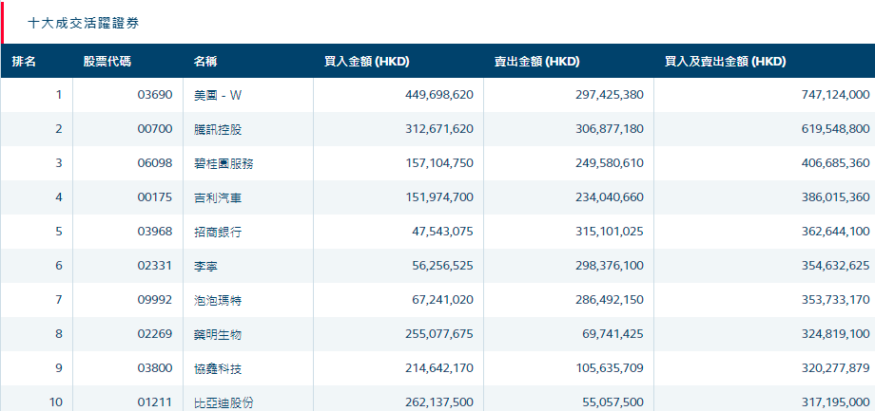Click the 排名 column header
Screen dimensions: 875x411
coord(24,62)
